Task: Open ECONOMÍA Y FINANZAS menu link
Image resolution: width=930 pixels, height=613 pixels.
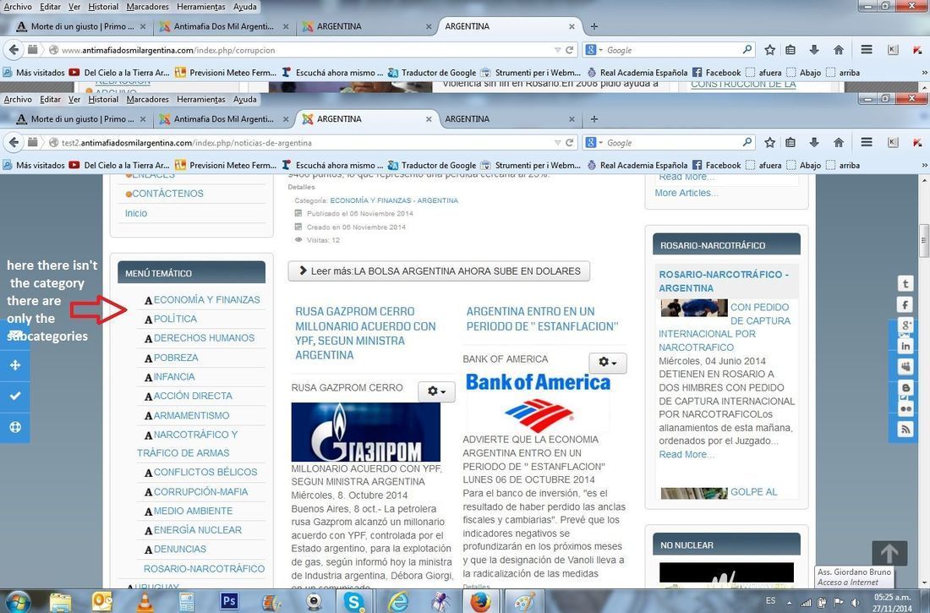Action: point(206,299)
